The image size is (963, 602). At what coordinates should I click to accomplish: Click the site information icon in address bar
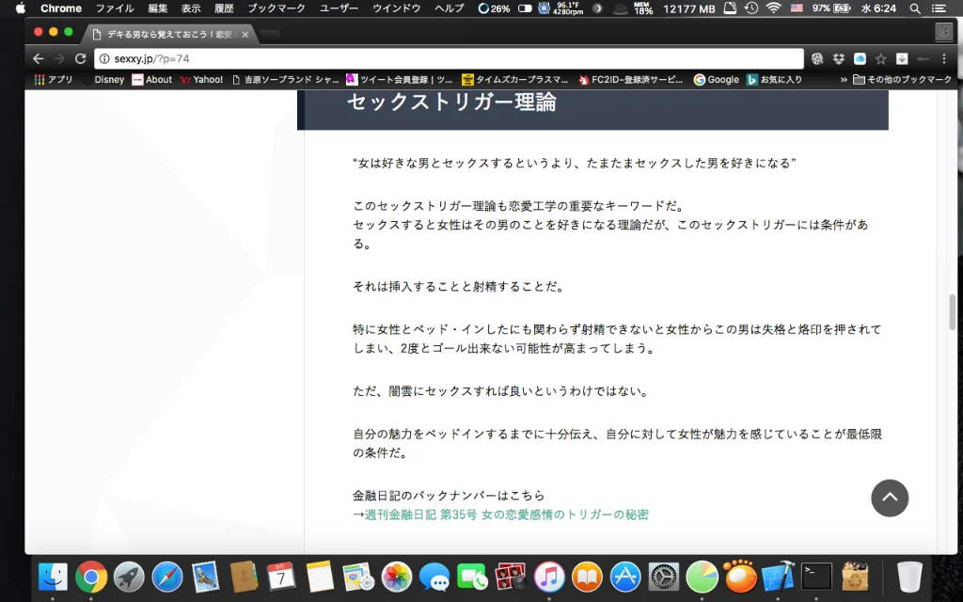(x=105, y=58)
